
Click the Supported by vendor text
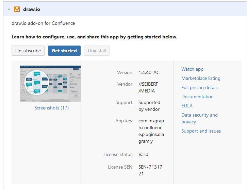coord(149,106)
